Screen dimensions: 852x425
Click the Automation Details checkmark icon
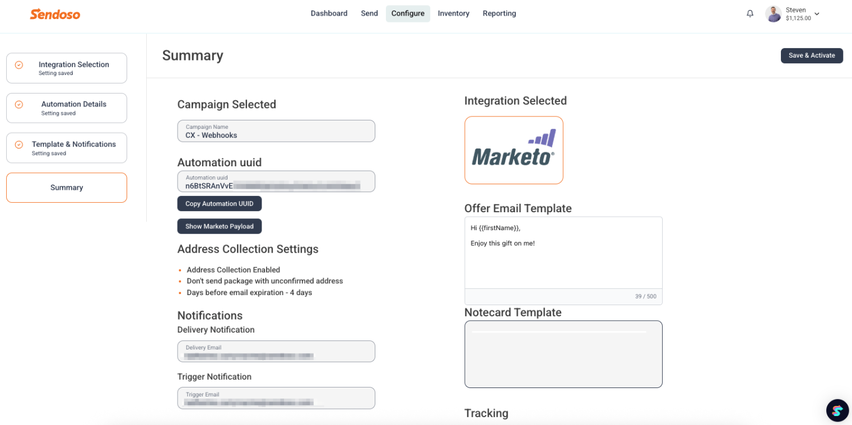(x=18, y=105)
